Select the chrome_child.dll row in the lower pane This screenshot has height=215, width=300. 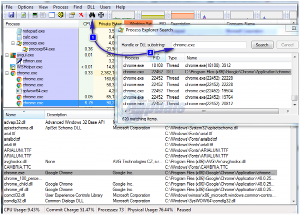(x=140, y=184)
